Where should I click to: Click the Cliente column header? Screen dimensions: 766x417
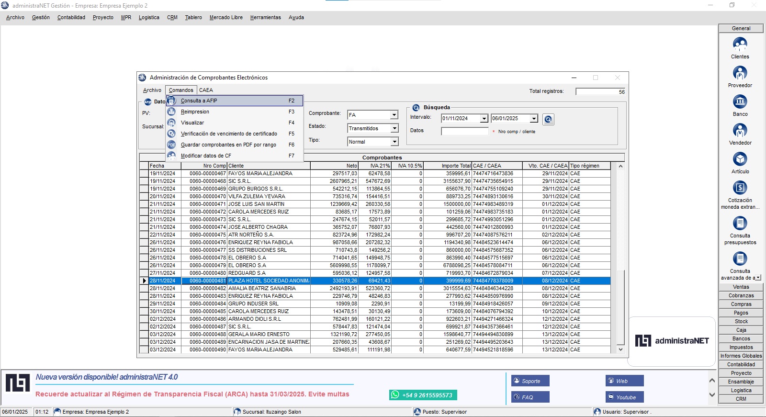(x=269, y=166)
